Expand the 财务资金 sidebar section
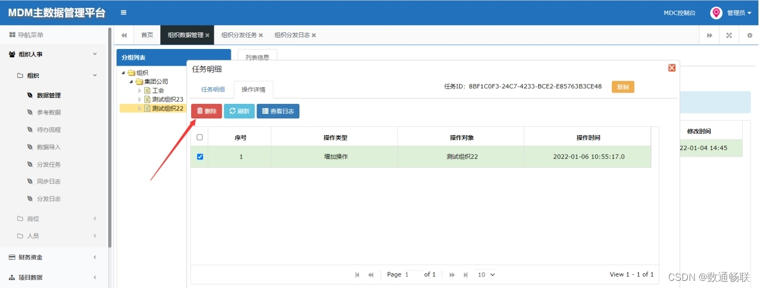This screenshot has width=759, height=288. (x=54, y=258)
